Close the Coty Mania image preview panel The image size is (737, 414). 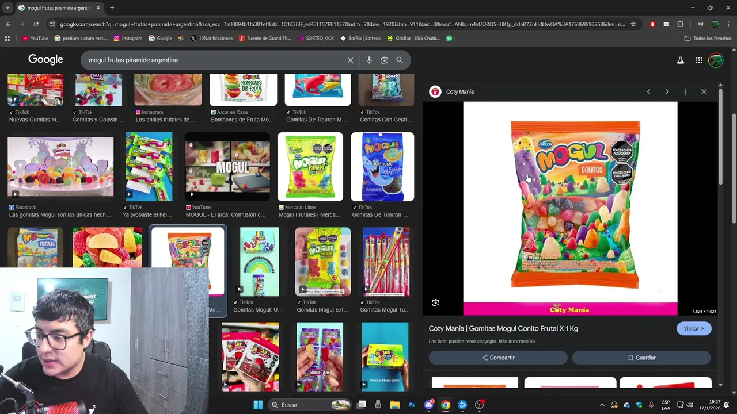704,91
